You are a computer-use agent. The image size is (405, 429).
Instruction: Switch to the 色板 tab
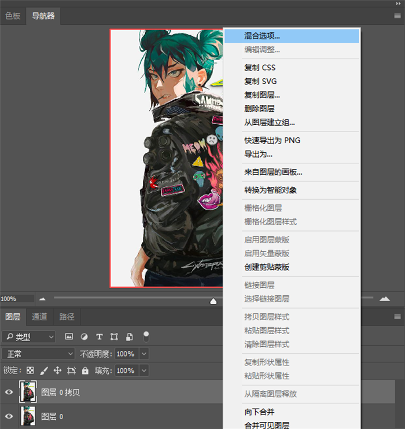click(13, 16)
